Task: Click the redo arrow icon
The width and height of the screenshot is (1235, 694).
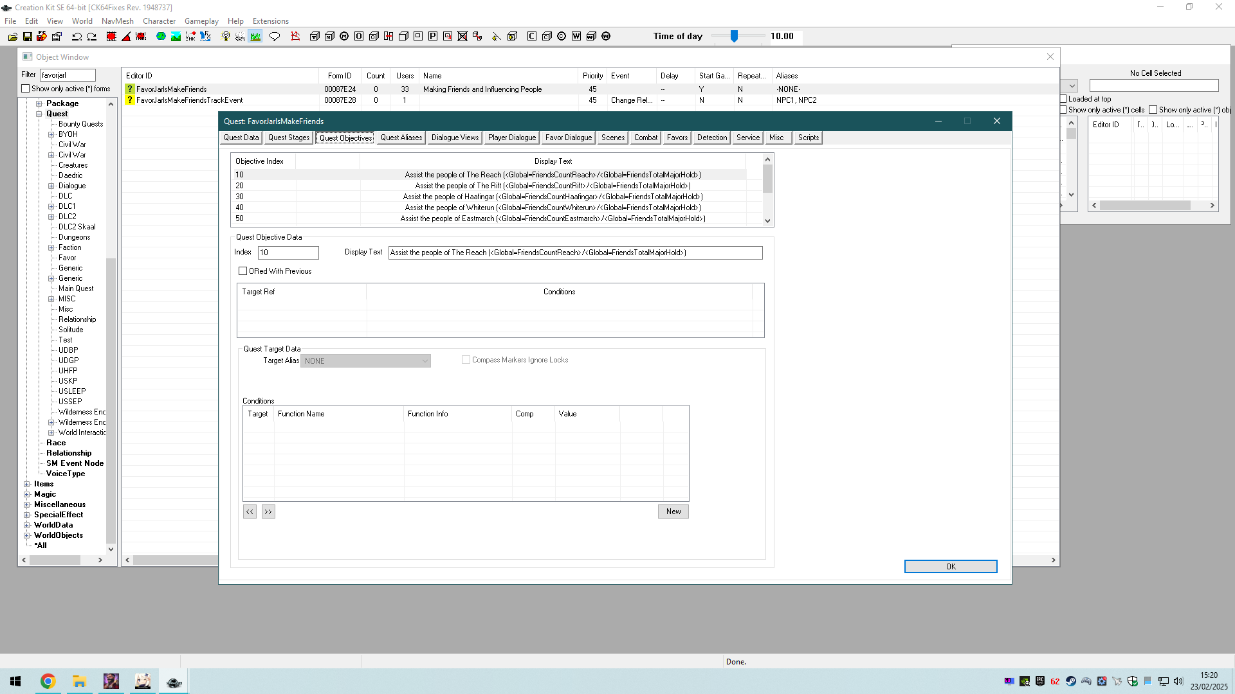Action: [x=91, y=37]
